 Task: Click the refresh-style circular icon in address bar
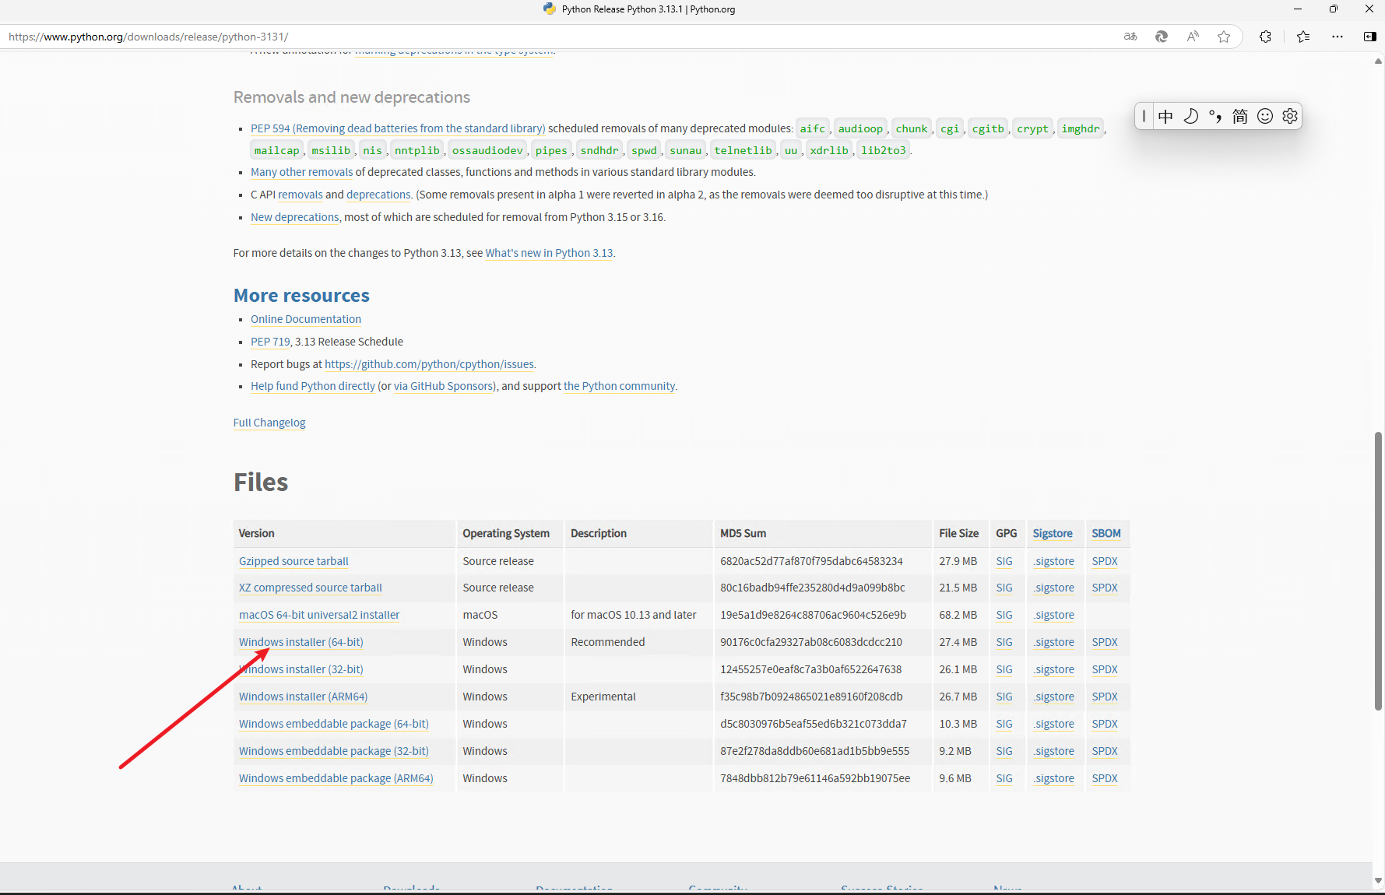click(1162, 37)
